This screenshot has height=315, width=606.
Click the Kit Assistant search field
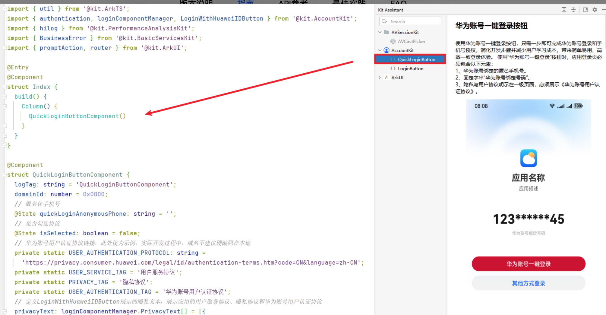[x=410, y=21]
